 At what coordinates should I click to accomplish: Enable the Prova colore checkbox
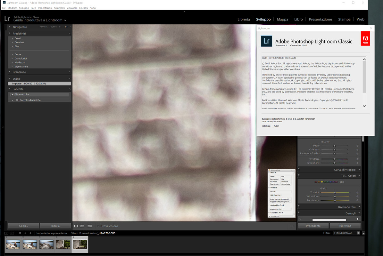(98, 226)
